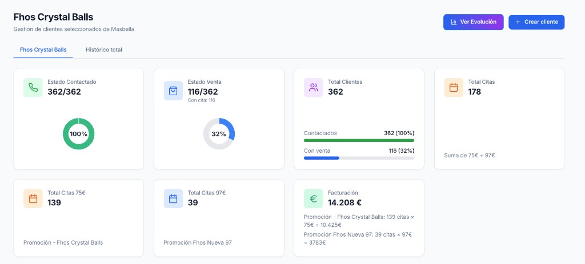Image resolution: width=585 pixels, height=264 pixels.
Task: Click the Fhos Crystal Balls page title
Action: [x=53, y=17]
